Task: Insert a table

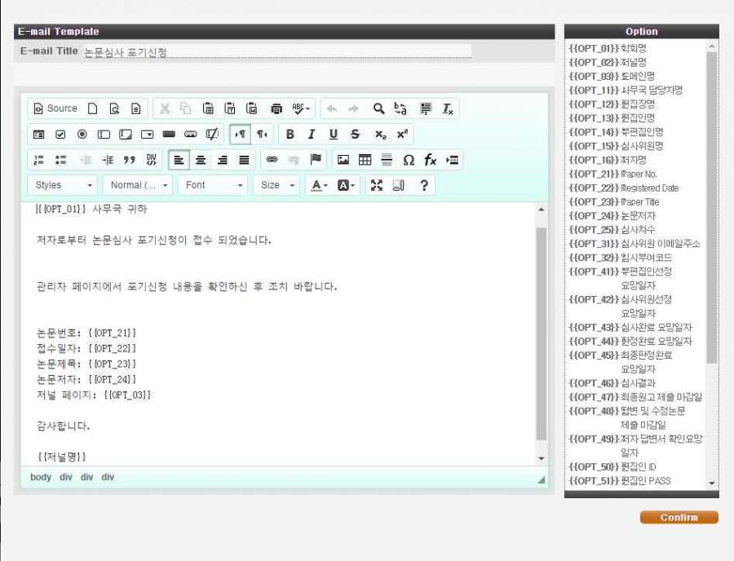Action: (x=365, y=160)
